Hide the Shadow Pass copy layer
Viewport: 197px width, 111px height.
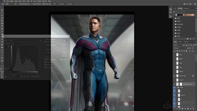(x=174, y=84)
